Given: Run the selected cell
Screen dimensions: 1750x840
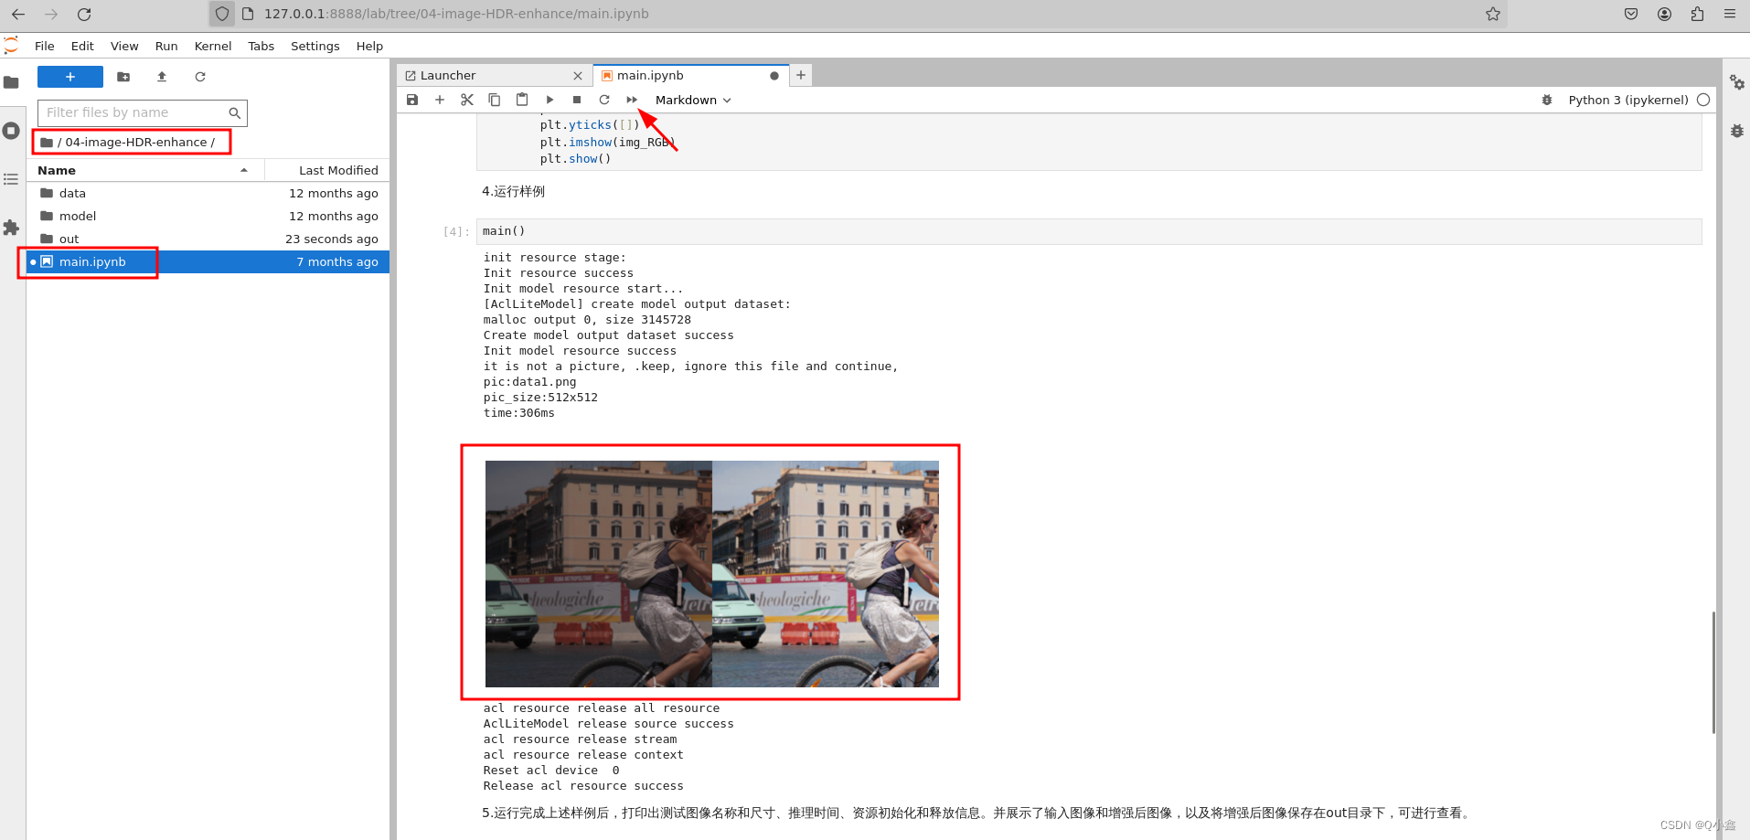Looking at the screenshot, I should [550, 100].
